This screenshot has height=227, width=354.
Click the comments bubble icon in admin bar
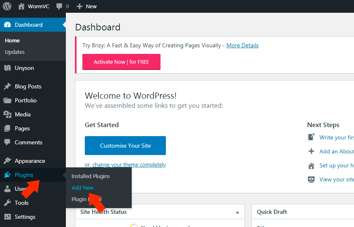(59, 6)
